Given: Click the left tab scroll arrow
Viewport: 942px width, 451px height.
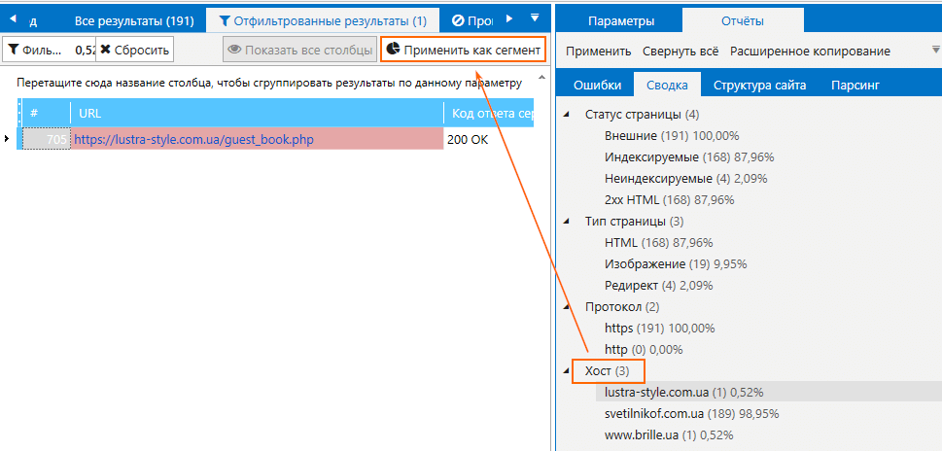Looking at the screenshot, I should 14,19.
